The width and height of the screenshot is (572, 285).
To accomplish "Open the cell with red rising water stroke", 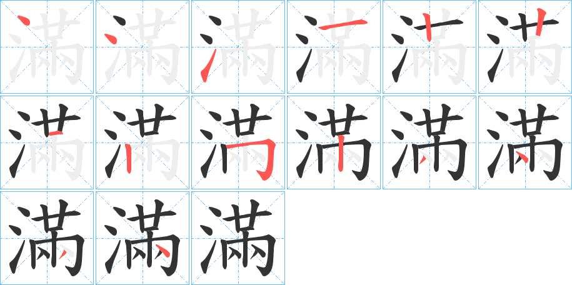I will pos(238,47).
